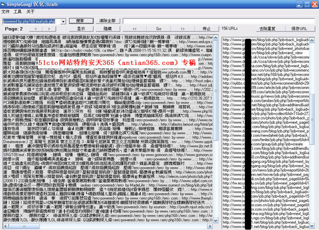Select the URL with movie/job.php
Viewport: 319px width, 230px height.
(266, 174)
